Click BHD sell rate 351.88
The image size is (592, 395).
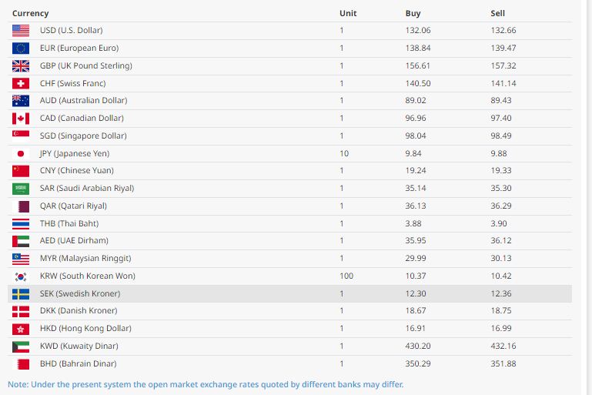click(503, 363)
